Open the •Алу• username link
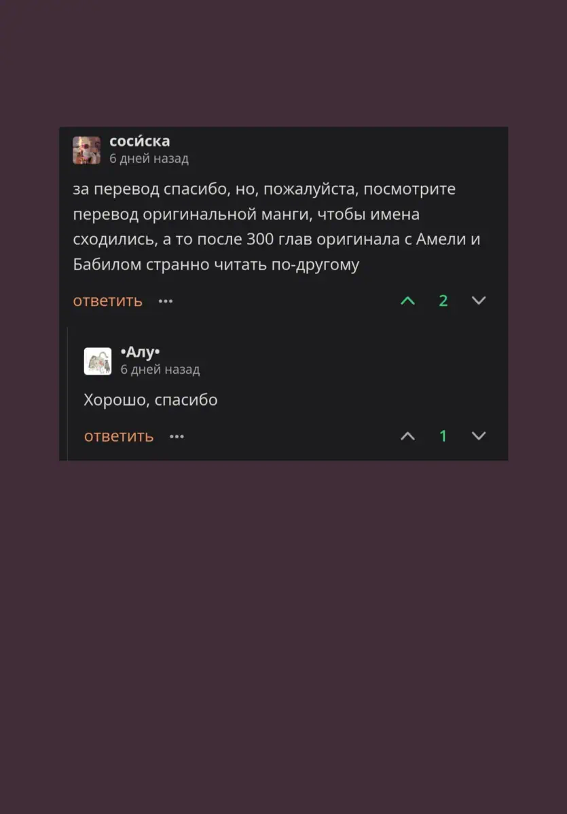This screenshot has height=814, width=567. coord(140,352)
